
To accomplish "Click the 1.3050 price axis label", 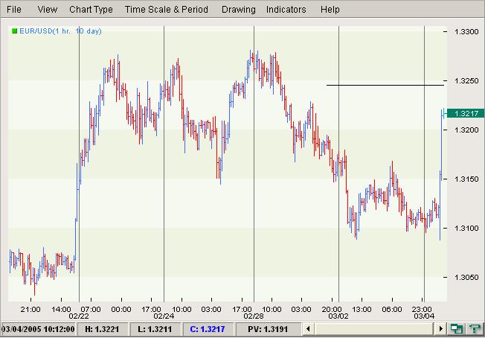I will coord(466,277).
